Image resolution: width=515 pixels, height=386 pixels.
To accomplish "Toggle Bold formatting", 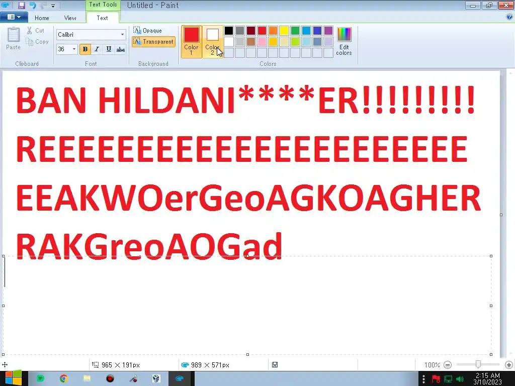I will pyautogui.click(x=85, y=49).
